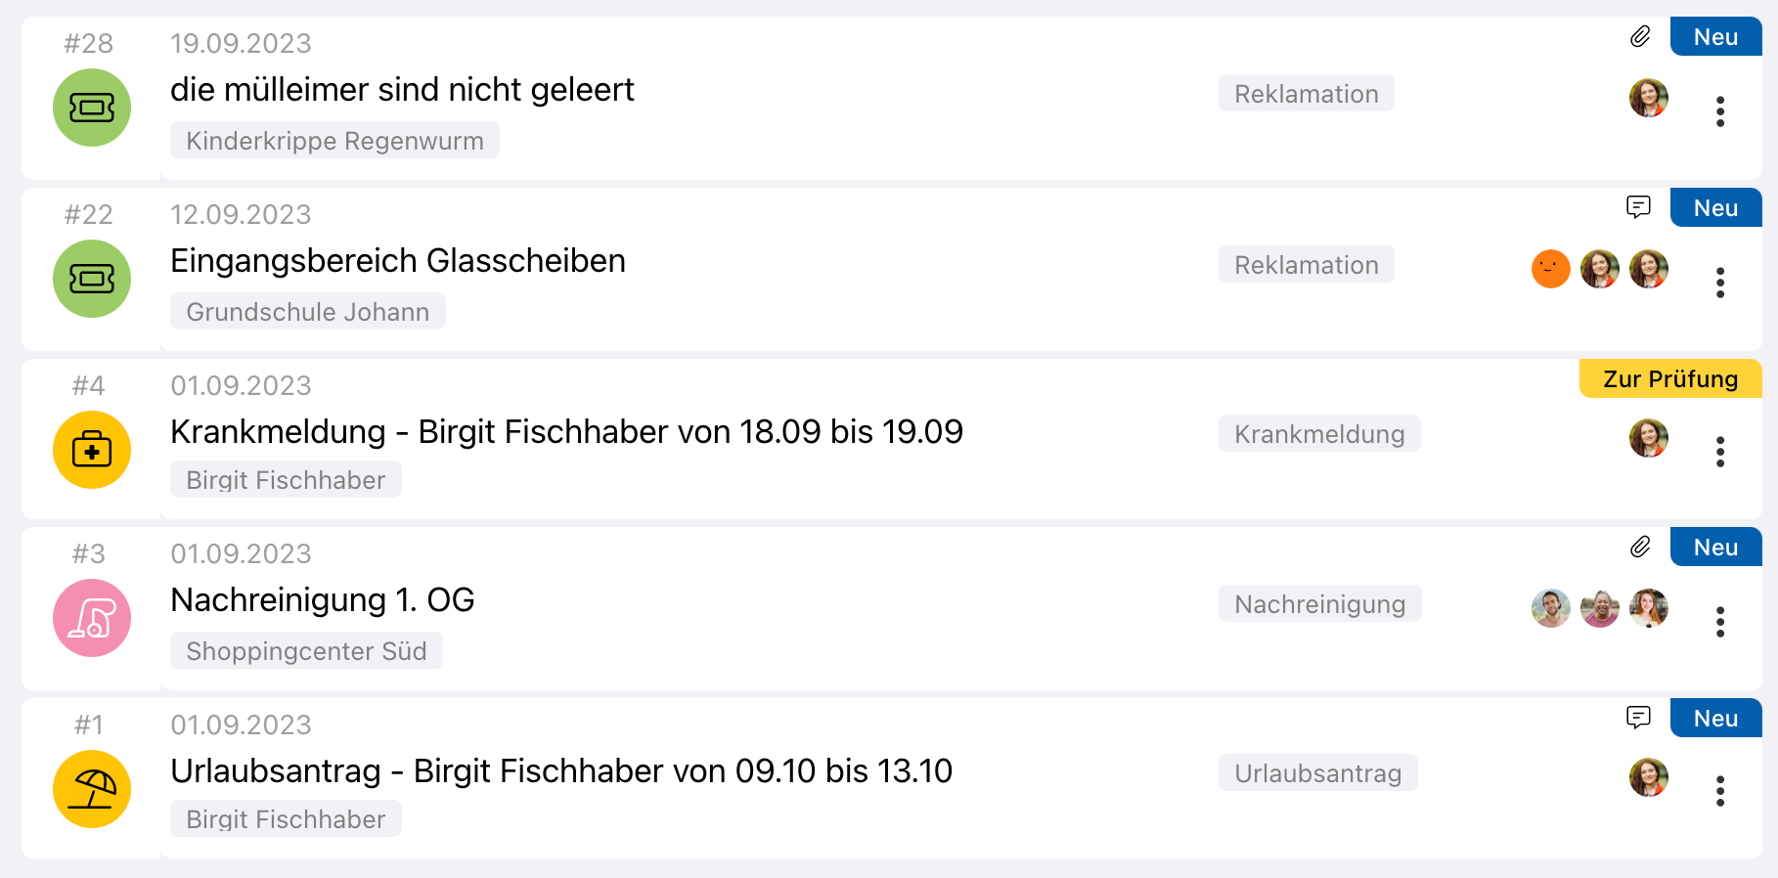Click the Zur Prüfung status badge

tap(1669, 379)
